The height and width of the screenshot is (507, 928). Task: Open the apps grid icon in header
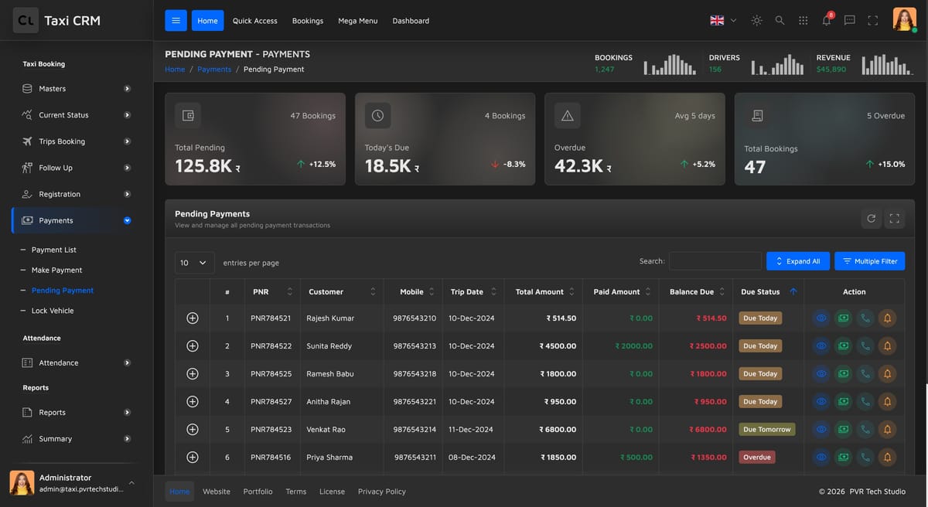pyautogui.click(x=803, y=20)
